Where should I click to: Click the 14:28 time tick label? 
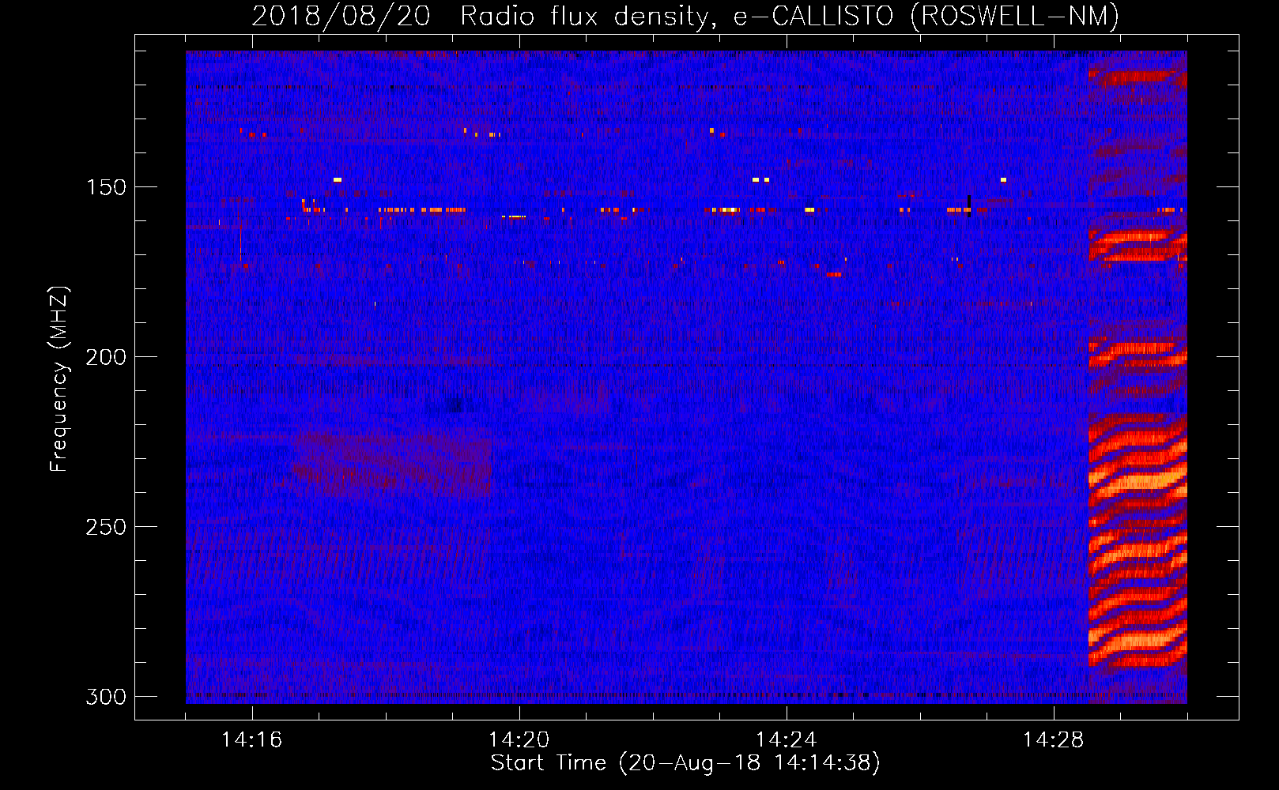click(1054, 740)
